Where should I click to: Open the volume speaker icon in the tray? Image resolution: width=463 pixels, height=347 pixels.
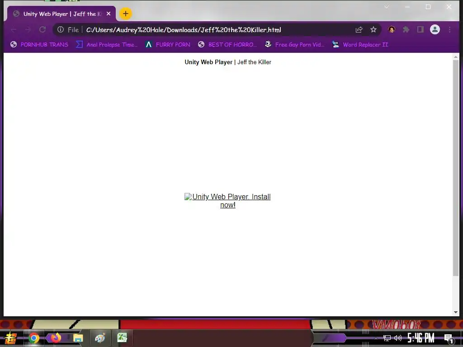398,338
